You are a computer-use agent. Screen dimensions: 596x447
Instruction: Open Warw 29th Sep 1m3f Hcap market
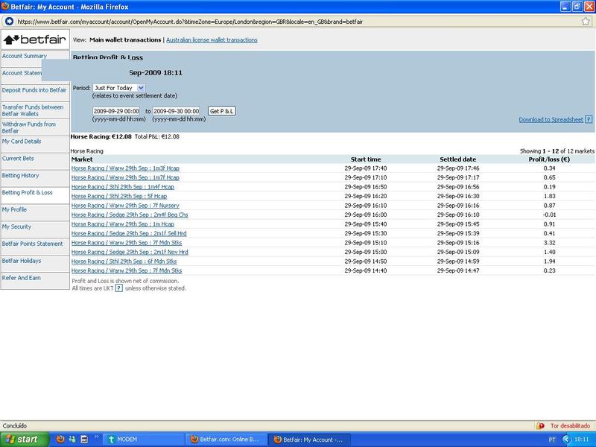[125, 168]
